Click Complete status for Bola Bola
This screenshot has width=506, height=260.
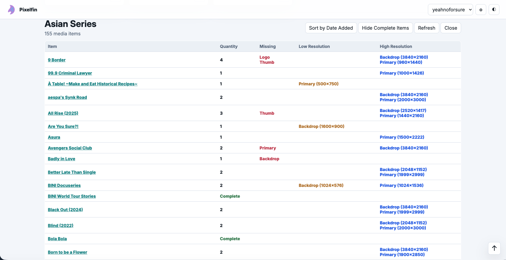click(230, 239)
